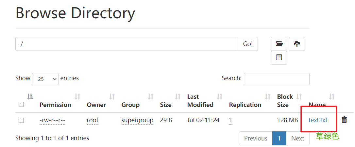The width and height of the screenshot is (355, 147).
Task: Click the Previous pagination button
Action: 256,138
